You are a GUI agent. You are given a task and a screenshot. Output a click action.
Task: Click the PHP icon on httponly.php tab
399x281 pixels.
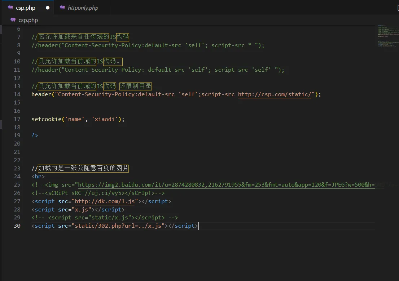pyautogui.click(x=62, y=8)
